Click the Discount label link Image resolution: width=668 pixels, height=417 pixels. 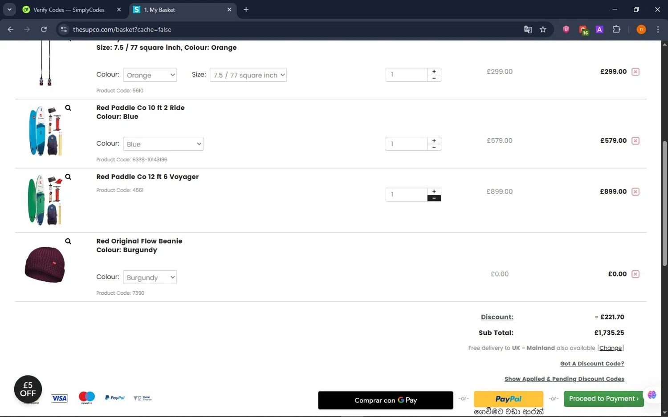497,317
